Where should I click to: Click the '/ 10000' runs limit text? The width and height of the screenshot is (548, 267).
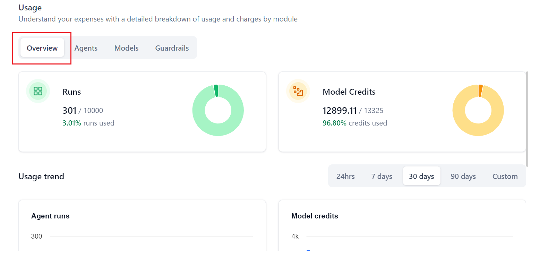(x=91, y=111)
